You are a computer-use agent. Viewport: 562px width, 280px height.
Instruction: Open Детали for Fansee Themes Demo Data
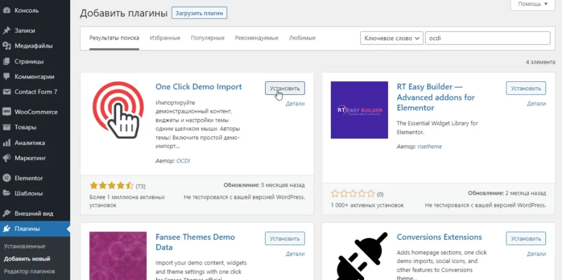(295, 254)
